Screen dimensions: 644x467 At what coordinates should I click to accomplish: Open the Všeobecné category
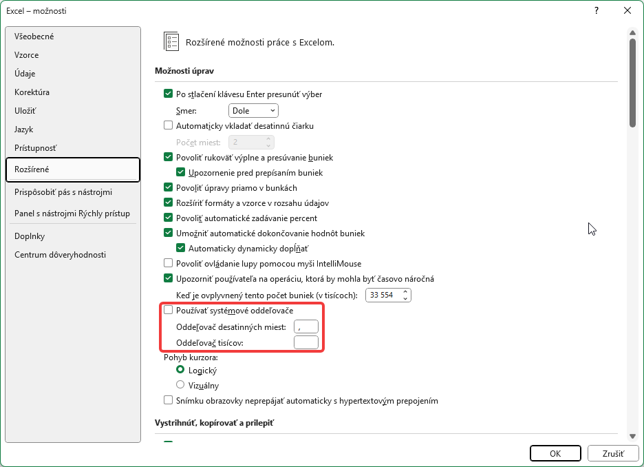[73, 37]
